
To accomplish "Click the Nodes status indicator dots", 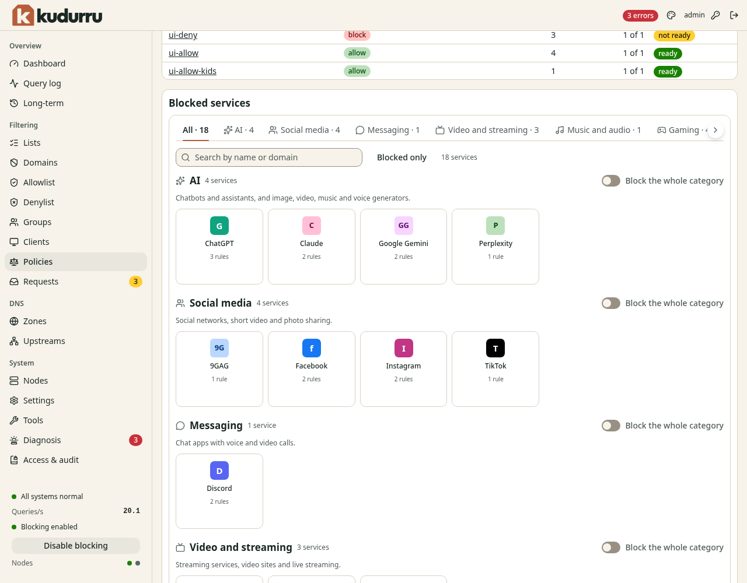I will pos(134,563).
